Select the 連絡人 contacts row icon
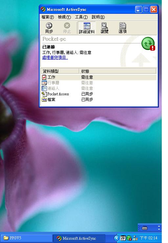 pos(44,88)
